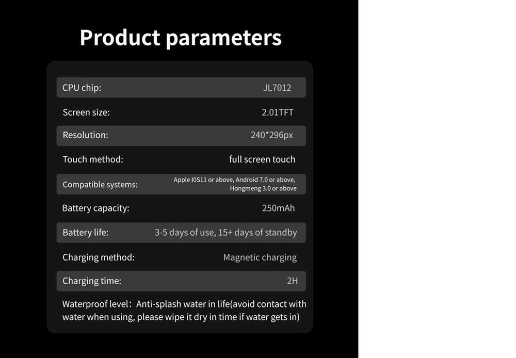Viewport: 516px width, 358px height.
Task: Click the 250mAh value
Action: click(x=279, y=208)
